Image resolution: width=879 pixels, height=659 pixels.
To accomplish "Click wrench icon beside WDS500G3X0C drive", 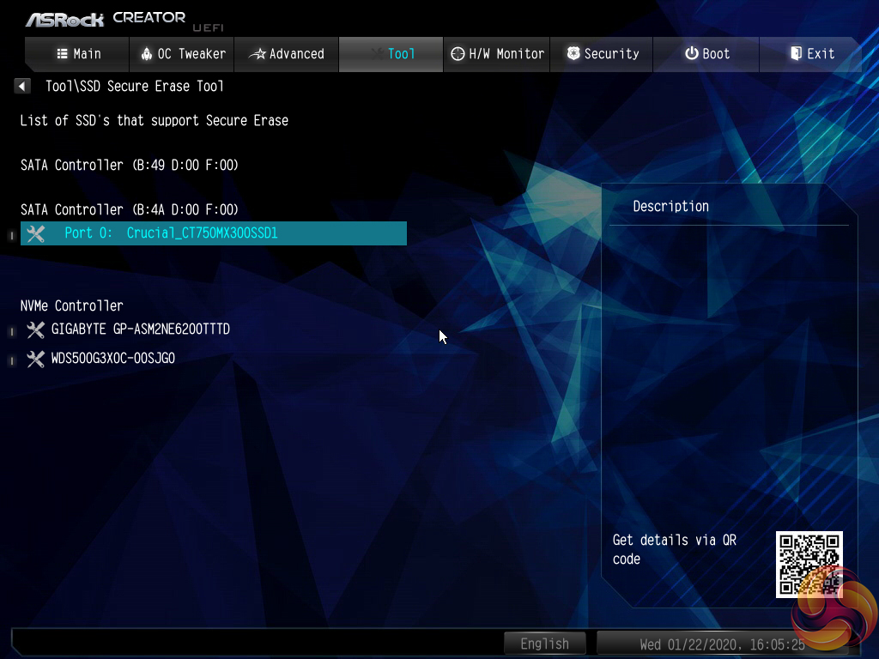I will pyautogui.click(x=35, y=359).
